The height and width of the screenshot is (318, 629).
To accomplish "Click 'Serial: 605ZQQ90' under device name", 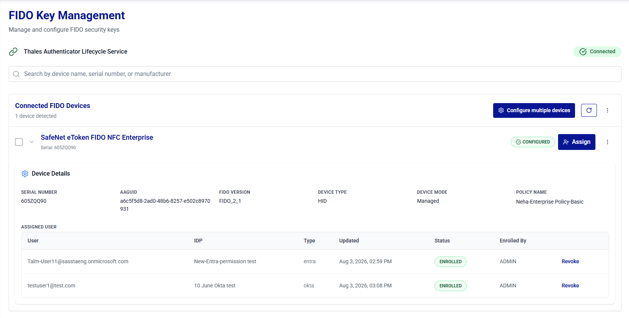I will 58,148.
